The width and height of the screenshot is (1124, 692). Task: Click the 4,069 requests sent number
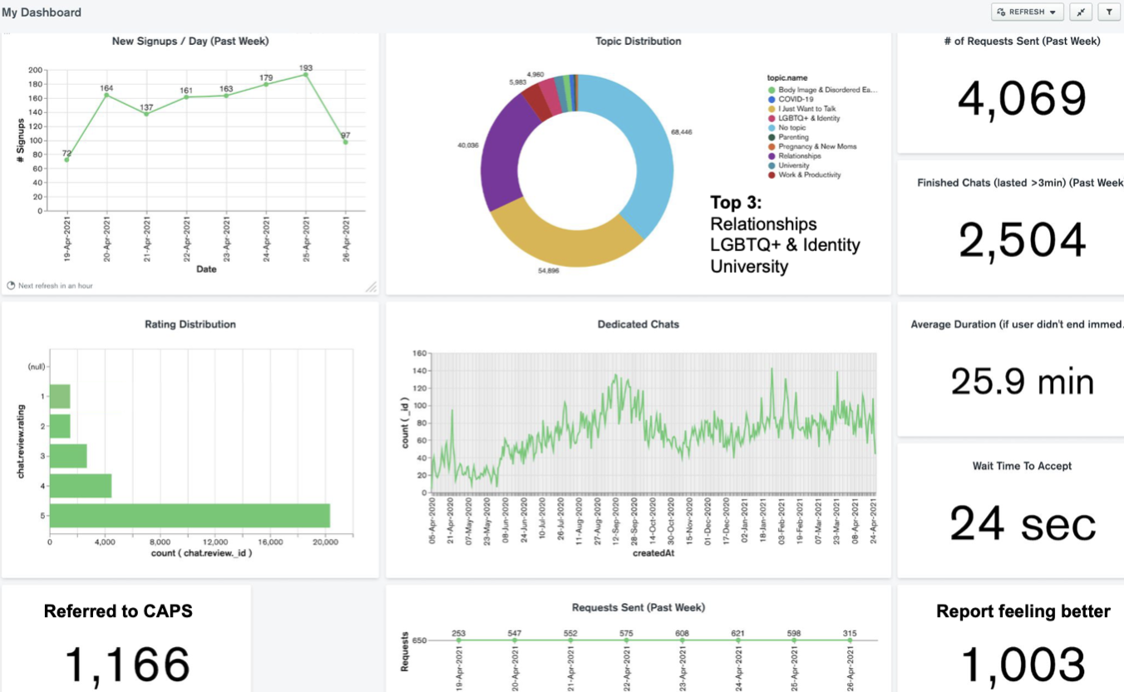(1022, 99)
